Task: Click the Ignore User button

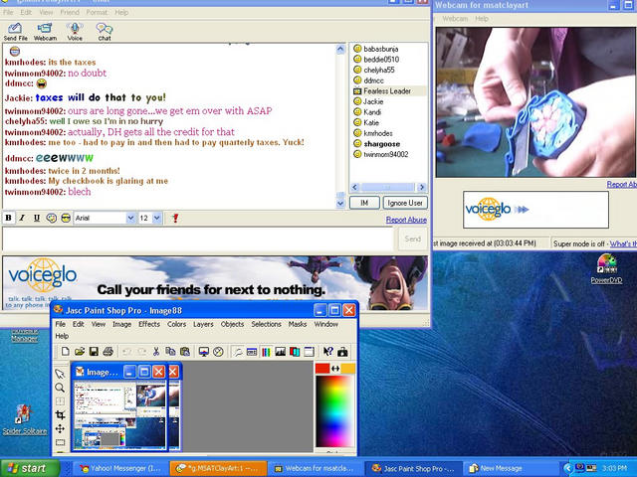Action: click(x=405, y=203)
